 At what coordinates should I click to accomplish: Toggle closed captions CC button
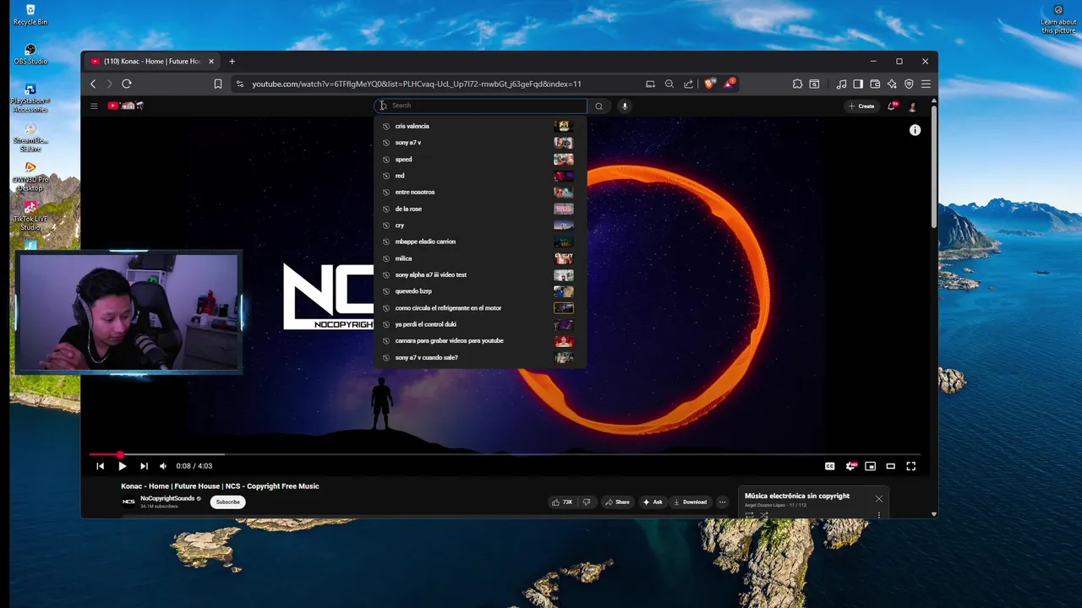tap(830, 466)
